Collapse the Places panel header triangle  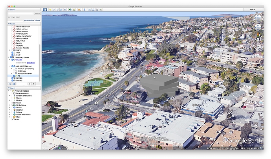[x=9, y=24]
